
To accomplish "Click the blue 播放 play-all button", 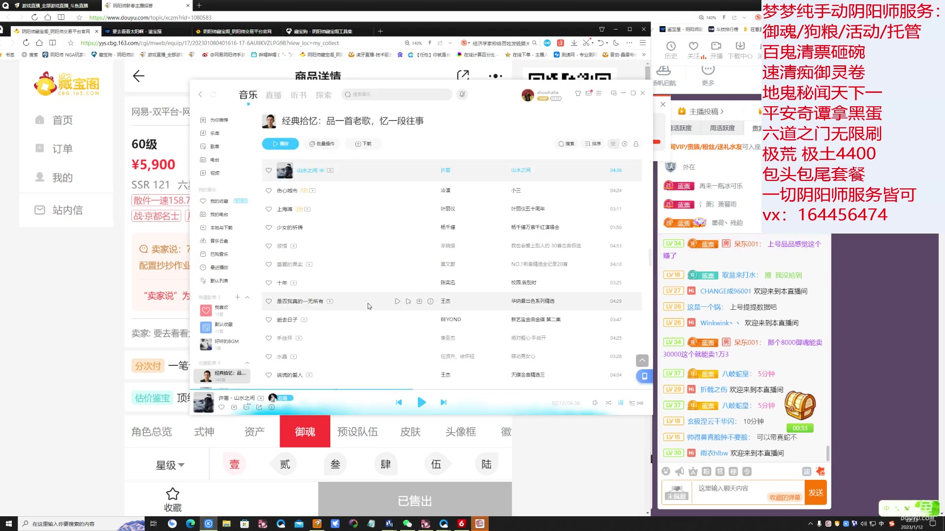I will 281,144.
